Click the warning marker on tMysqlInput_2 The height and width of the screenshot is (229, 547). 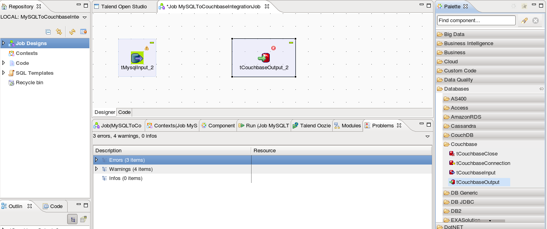[147, 48]
